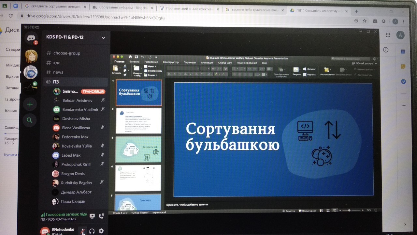The width and height of the screenshot is (417, 235).
Task: Click the Восстановить reset button
Action: pyautogui.click(x=153, y=70)
